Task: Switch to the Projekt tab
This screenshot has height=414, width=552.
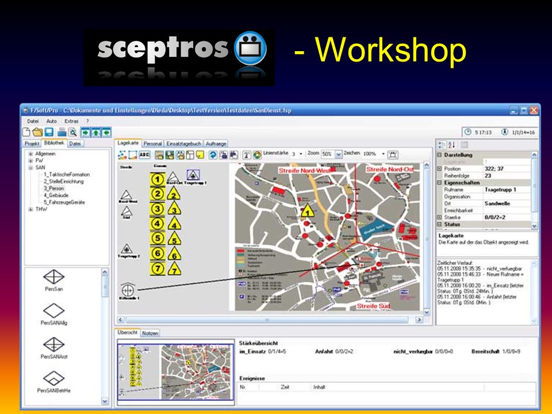Action: (x=32, y=144)
